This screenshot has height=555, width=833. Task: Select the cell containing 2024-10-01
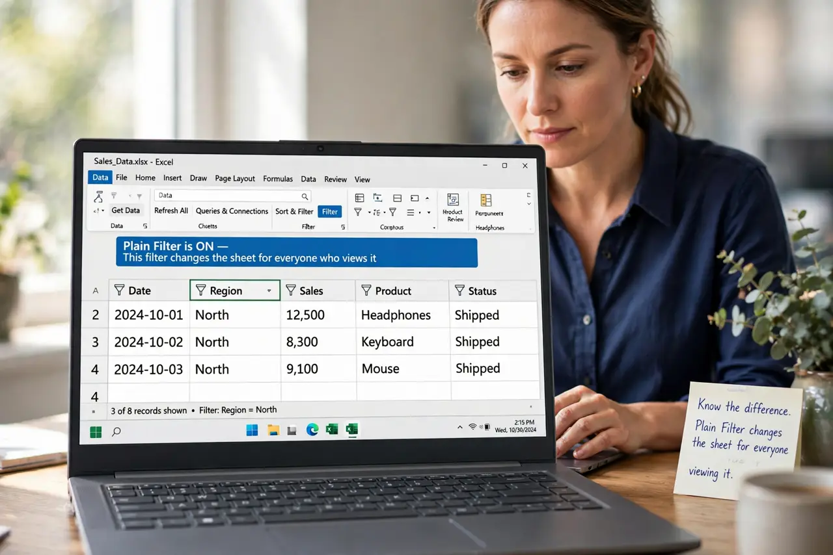[148, 315]
